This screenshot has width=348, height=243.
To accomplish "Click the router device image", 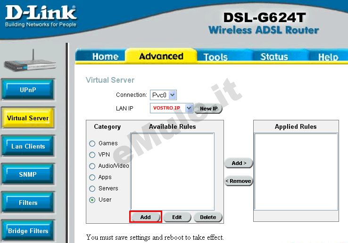I will (30, 61).
